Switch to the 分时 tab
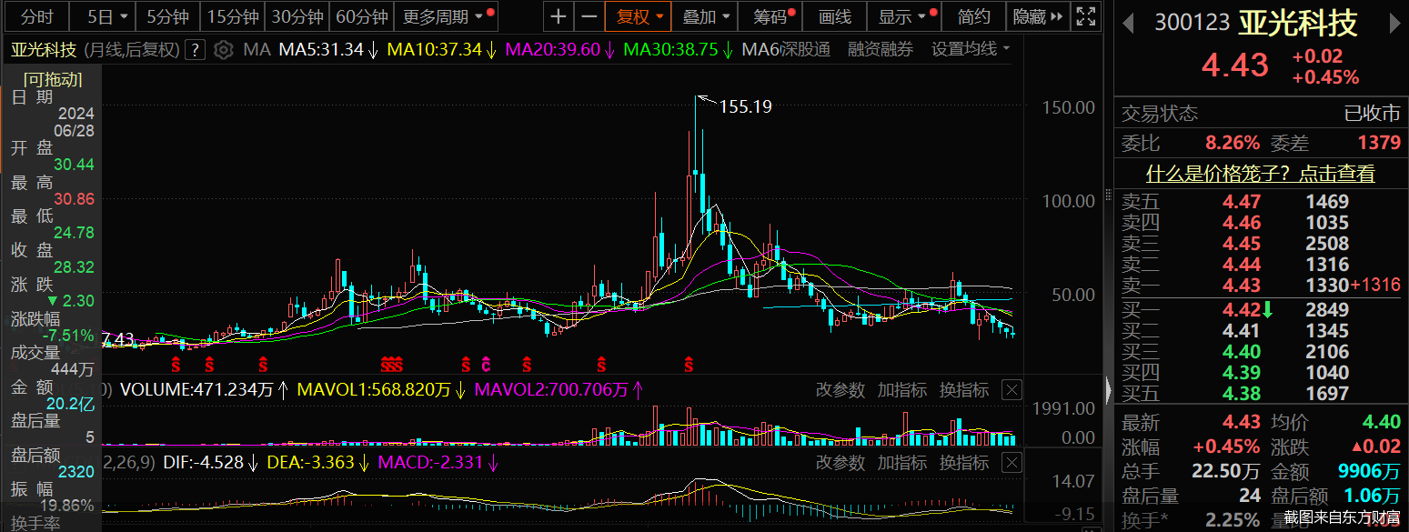Viewport: 1409px width, 532px height. point(37,16)
